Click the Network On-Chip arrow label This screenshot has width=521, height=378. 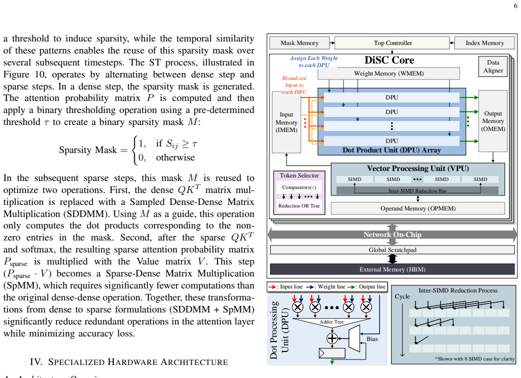(392, 234)
